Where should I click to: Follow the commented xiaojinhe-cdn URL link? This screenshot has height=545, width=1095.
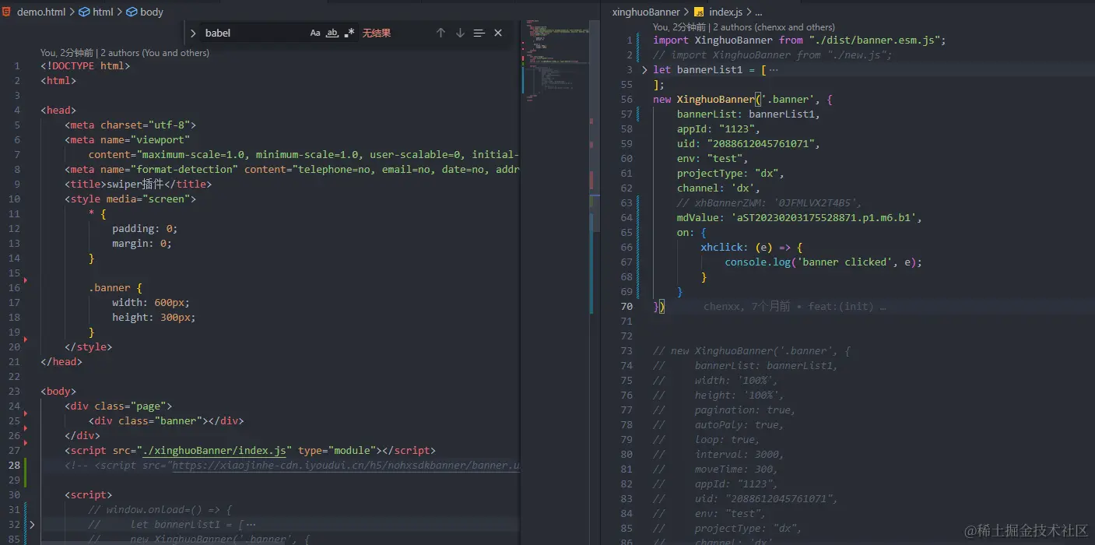point(346,465)
